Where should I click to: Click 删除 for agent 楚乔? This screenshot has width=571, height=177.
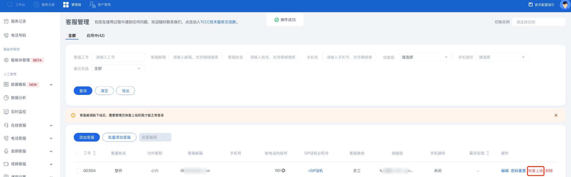pos(549,171)
